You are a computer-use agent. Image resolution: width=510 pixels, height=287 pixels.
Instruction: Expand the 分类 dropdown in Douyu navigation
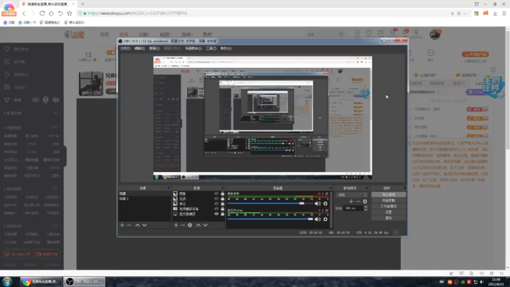[x=144, y=34]
